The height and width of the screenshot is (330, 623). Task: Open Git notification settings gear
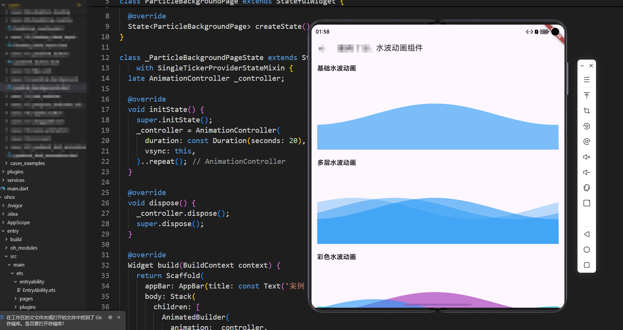tap(110, 317)
